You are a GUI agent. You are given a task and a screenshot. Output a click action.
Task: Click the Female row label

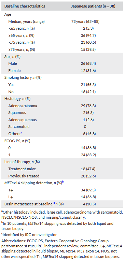point(14,71)
